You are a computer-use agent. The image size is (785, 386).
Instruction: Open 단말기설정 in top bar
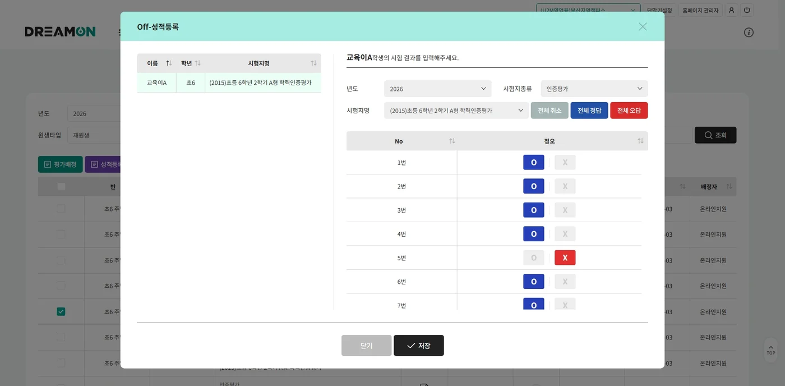point(659,10)
